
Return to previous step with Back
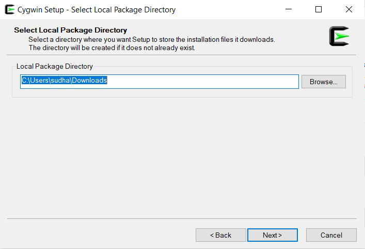[x=220, y=235]
